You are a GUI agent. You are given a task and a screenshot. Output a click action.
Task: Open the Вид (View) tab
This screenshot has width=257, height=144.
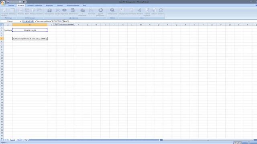(x=84, y=5)
